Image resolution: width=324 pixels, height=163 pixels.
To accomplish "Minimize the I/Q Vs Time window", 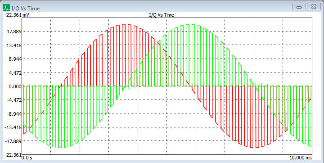I will coord(299,7).
